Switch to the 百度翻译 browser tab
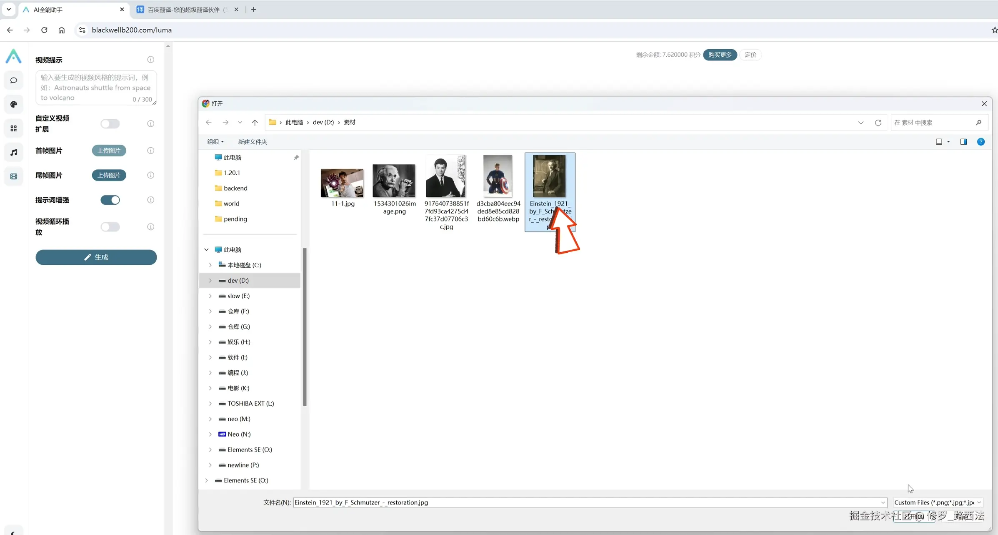The height and width of the screenshot is (535, 998). click(184, 10)
